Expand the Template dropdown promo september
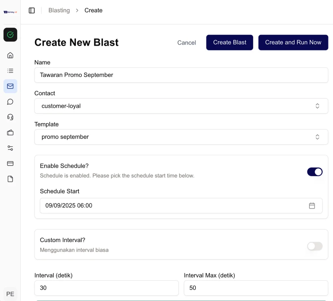The width and height of the screenshot is (333, 301). pyautogui.click(x=181, y=137)
